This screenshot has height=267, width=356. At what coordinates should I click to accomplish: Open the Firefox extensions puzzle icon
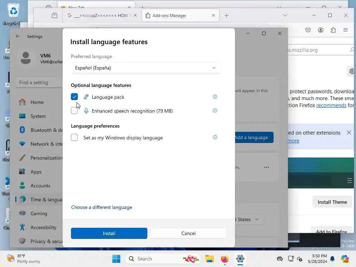point(333,30)
